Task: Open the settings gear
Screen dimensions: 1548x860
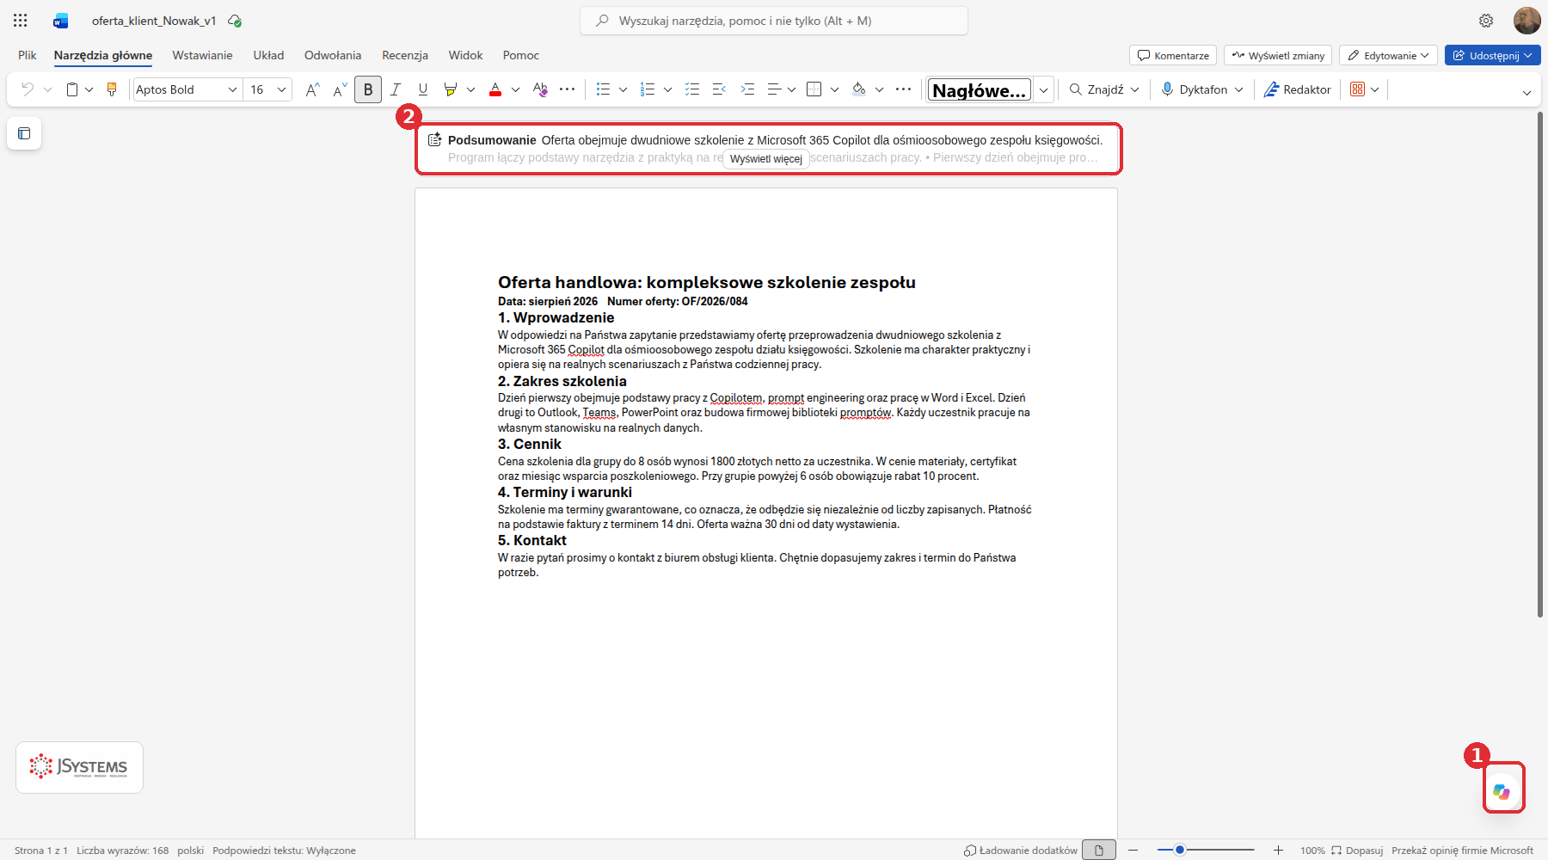Action: pyautogui.click(x=1486, y=21)
